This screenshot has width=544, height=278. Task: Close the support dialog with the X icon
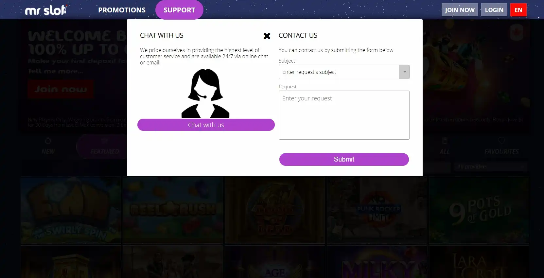coord(267,36)
